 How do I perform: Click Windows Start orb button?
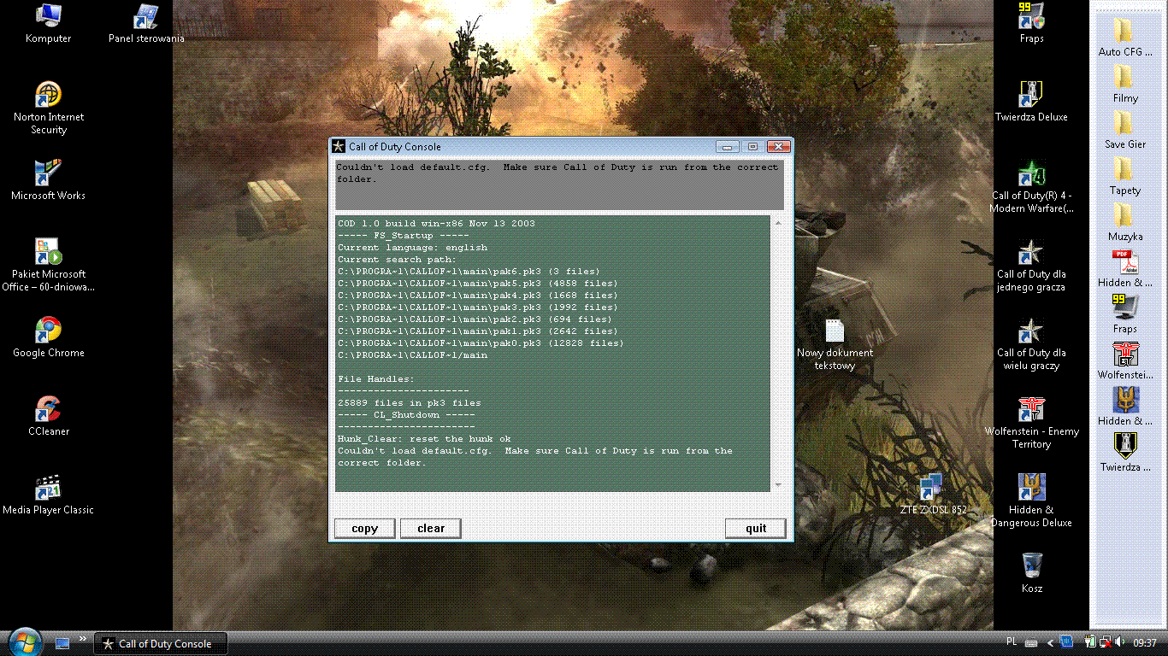(x=23, y=641)
